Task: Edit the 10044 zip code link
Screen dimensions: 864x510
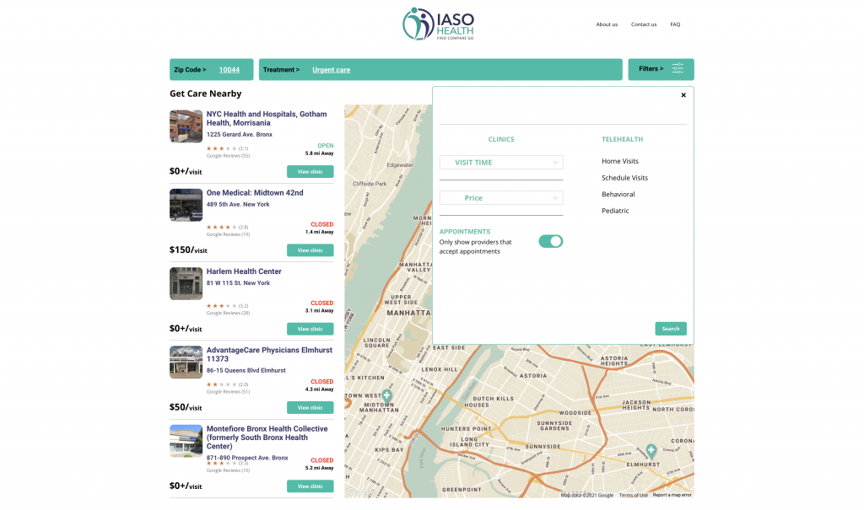Action: (229, 70)
